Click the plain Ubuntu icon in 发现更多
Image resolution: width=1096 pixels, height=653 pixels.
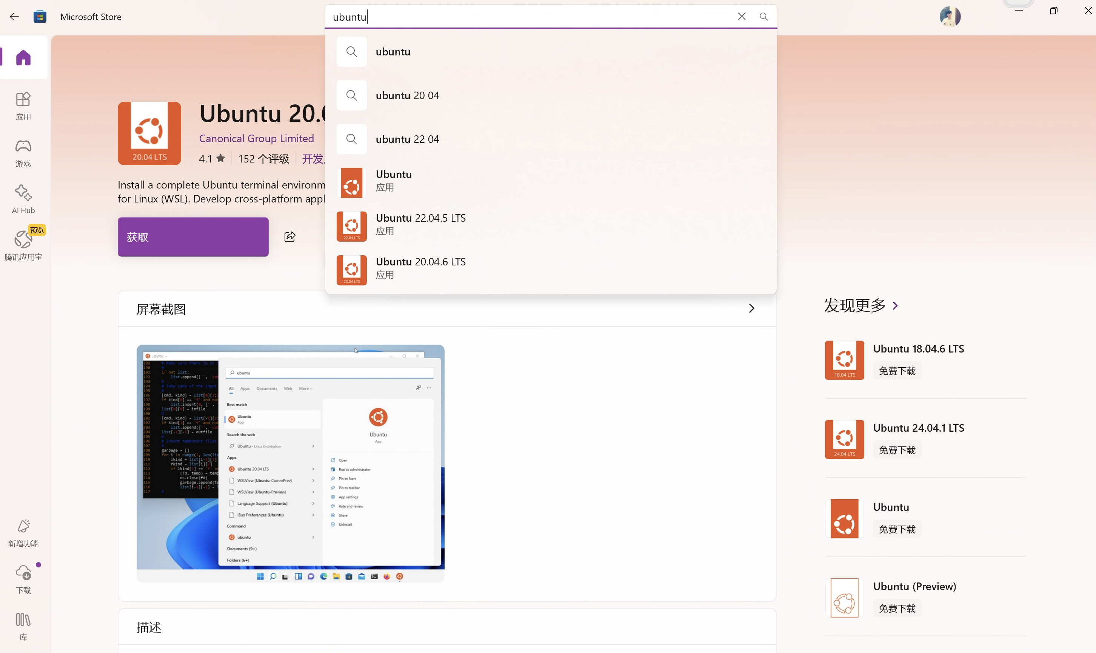pos(845,518)
